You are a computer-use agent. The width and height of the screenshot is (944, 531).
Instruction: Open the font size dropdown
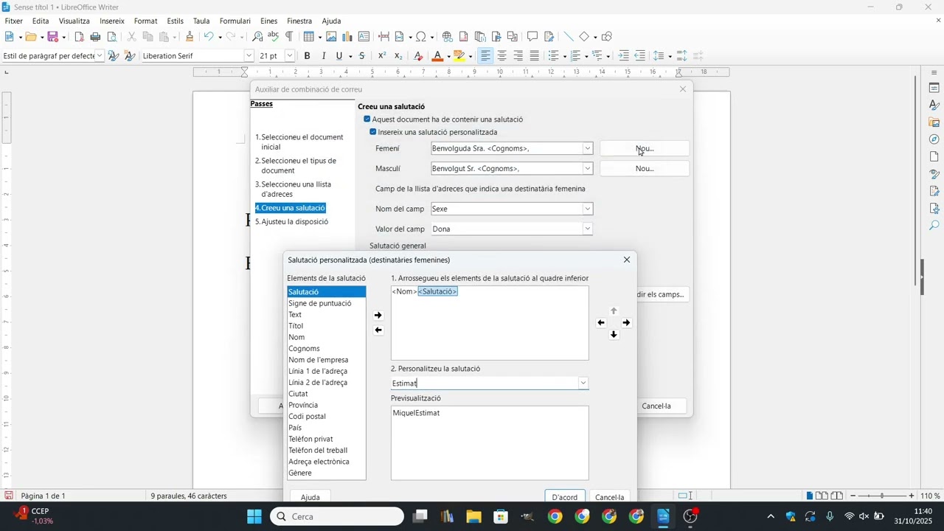point(290,56)
